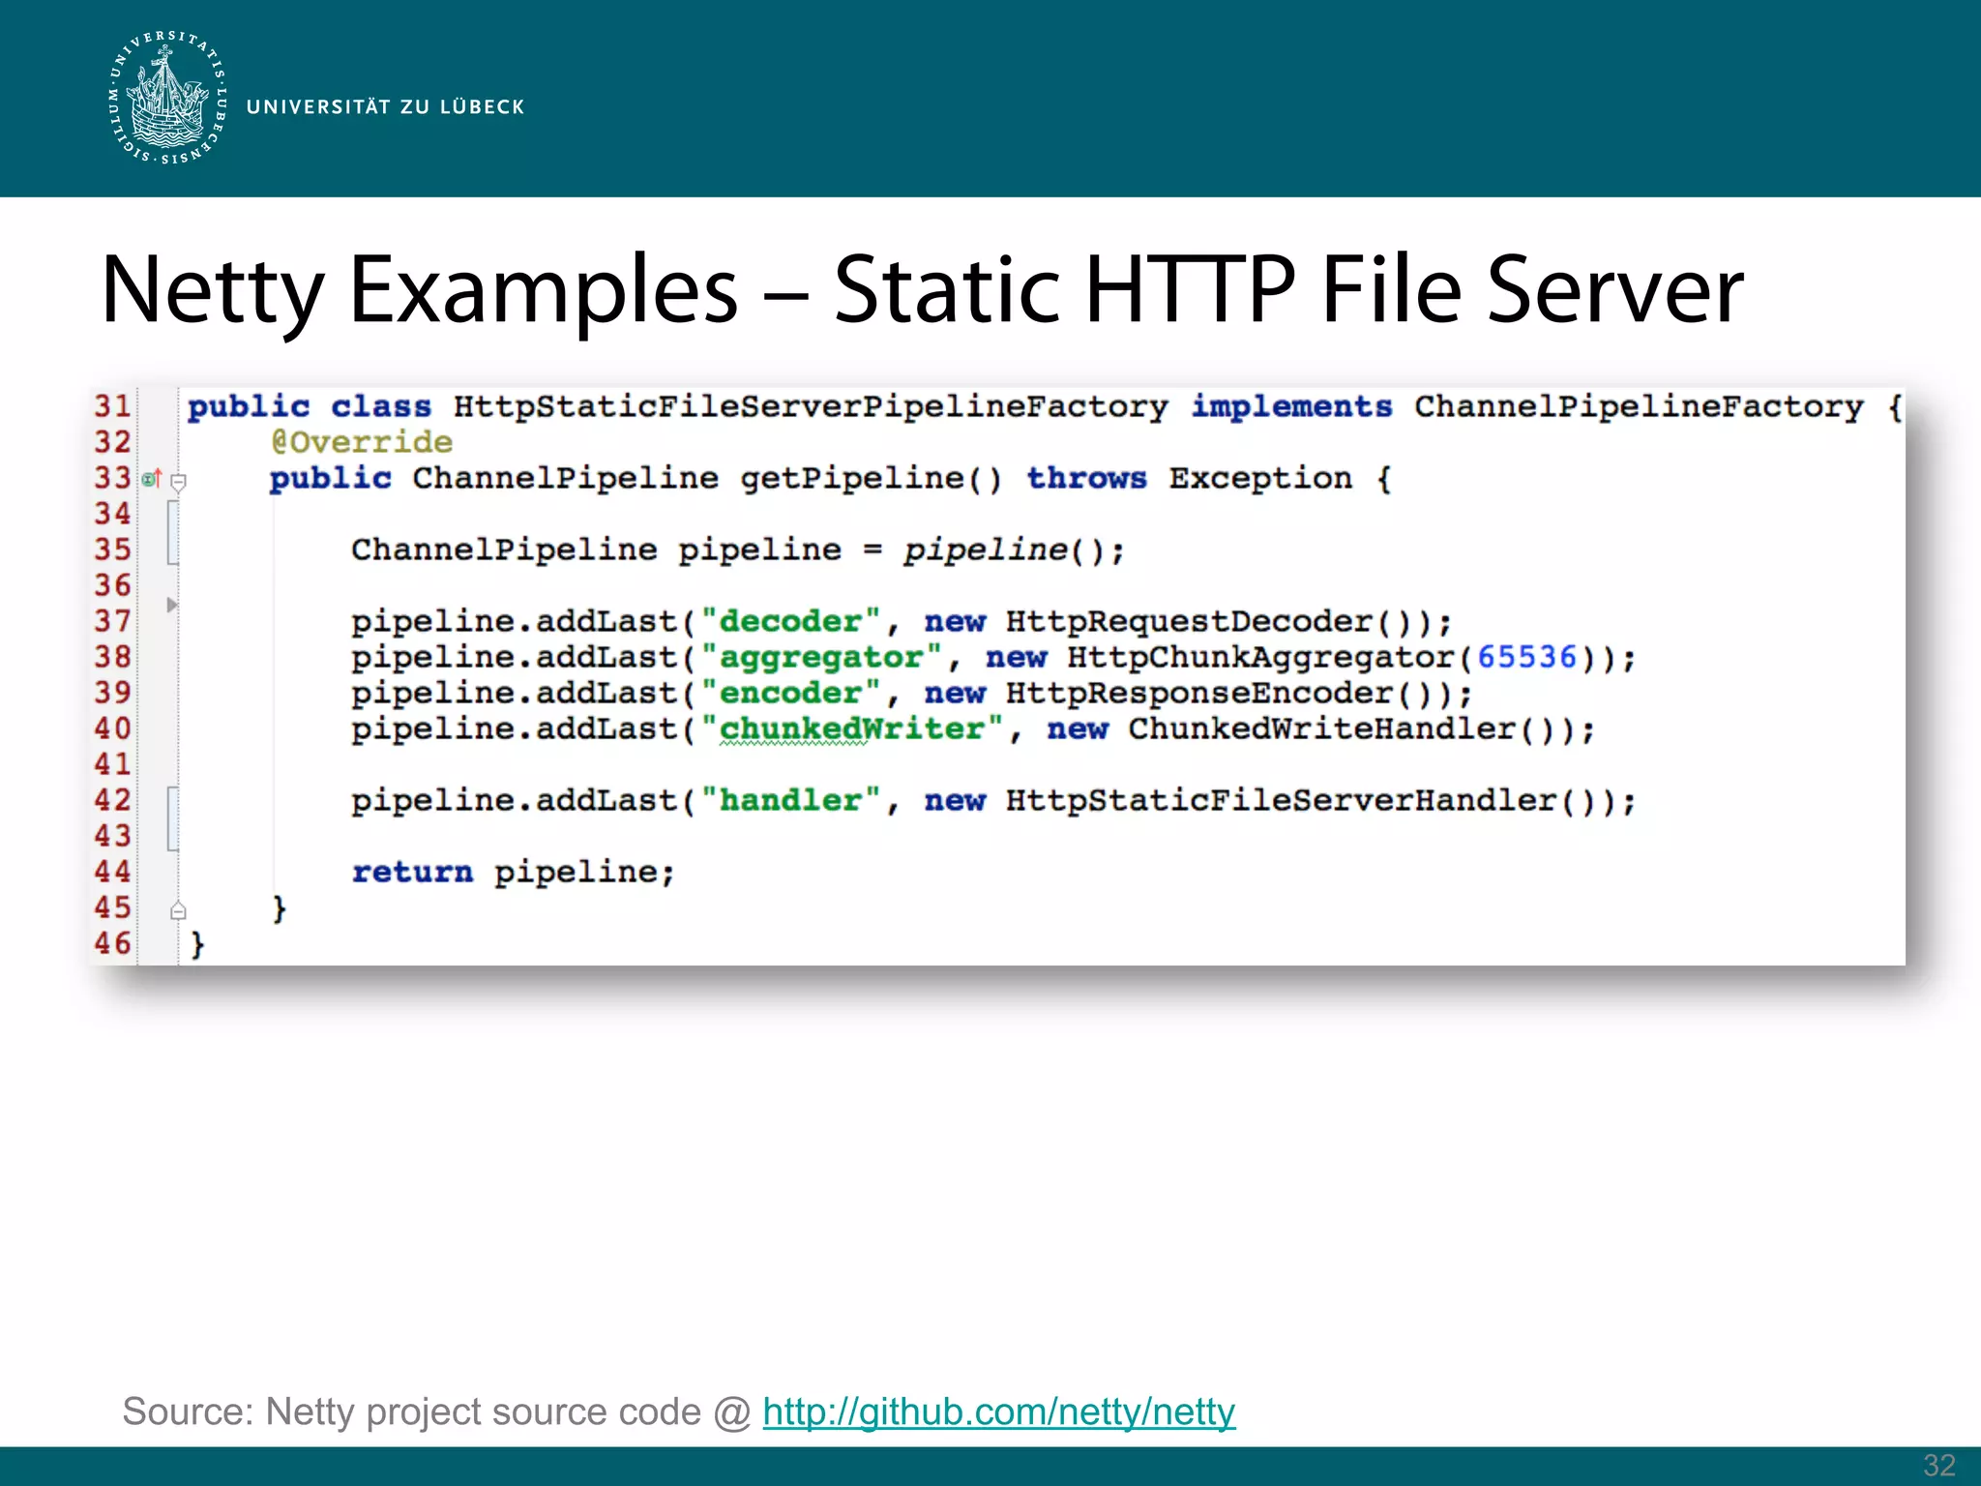This screenshot has height=1486, width=1981.
Task: Click line number 31 in the gutter
Action: coord(112,406)
